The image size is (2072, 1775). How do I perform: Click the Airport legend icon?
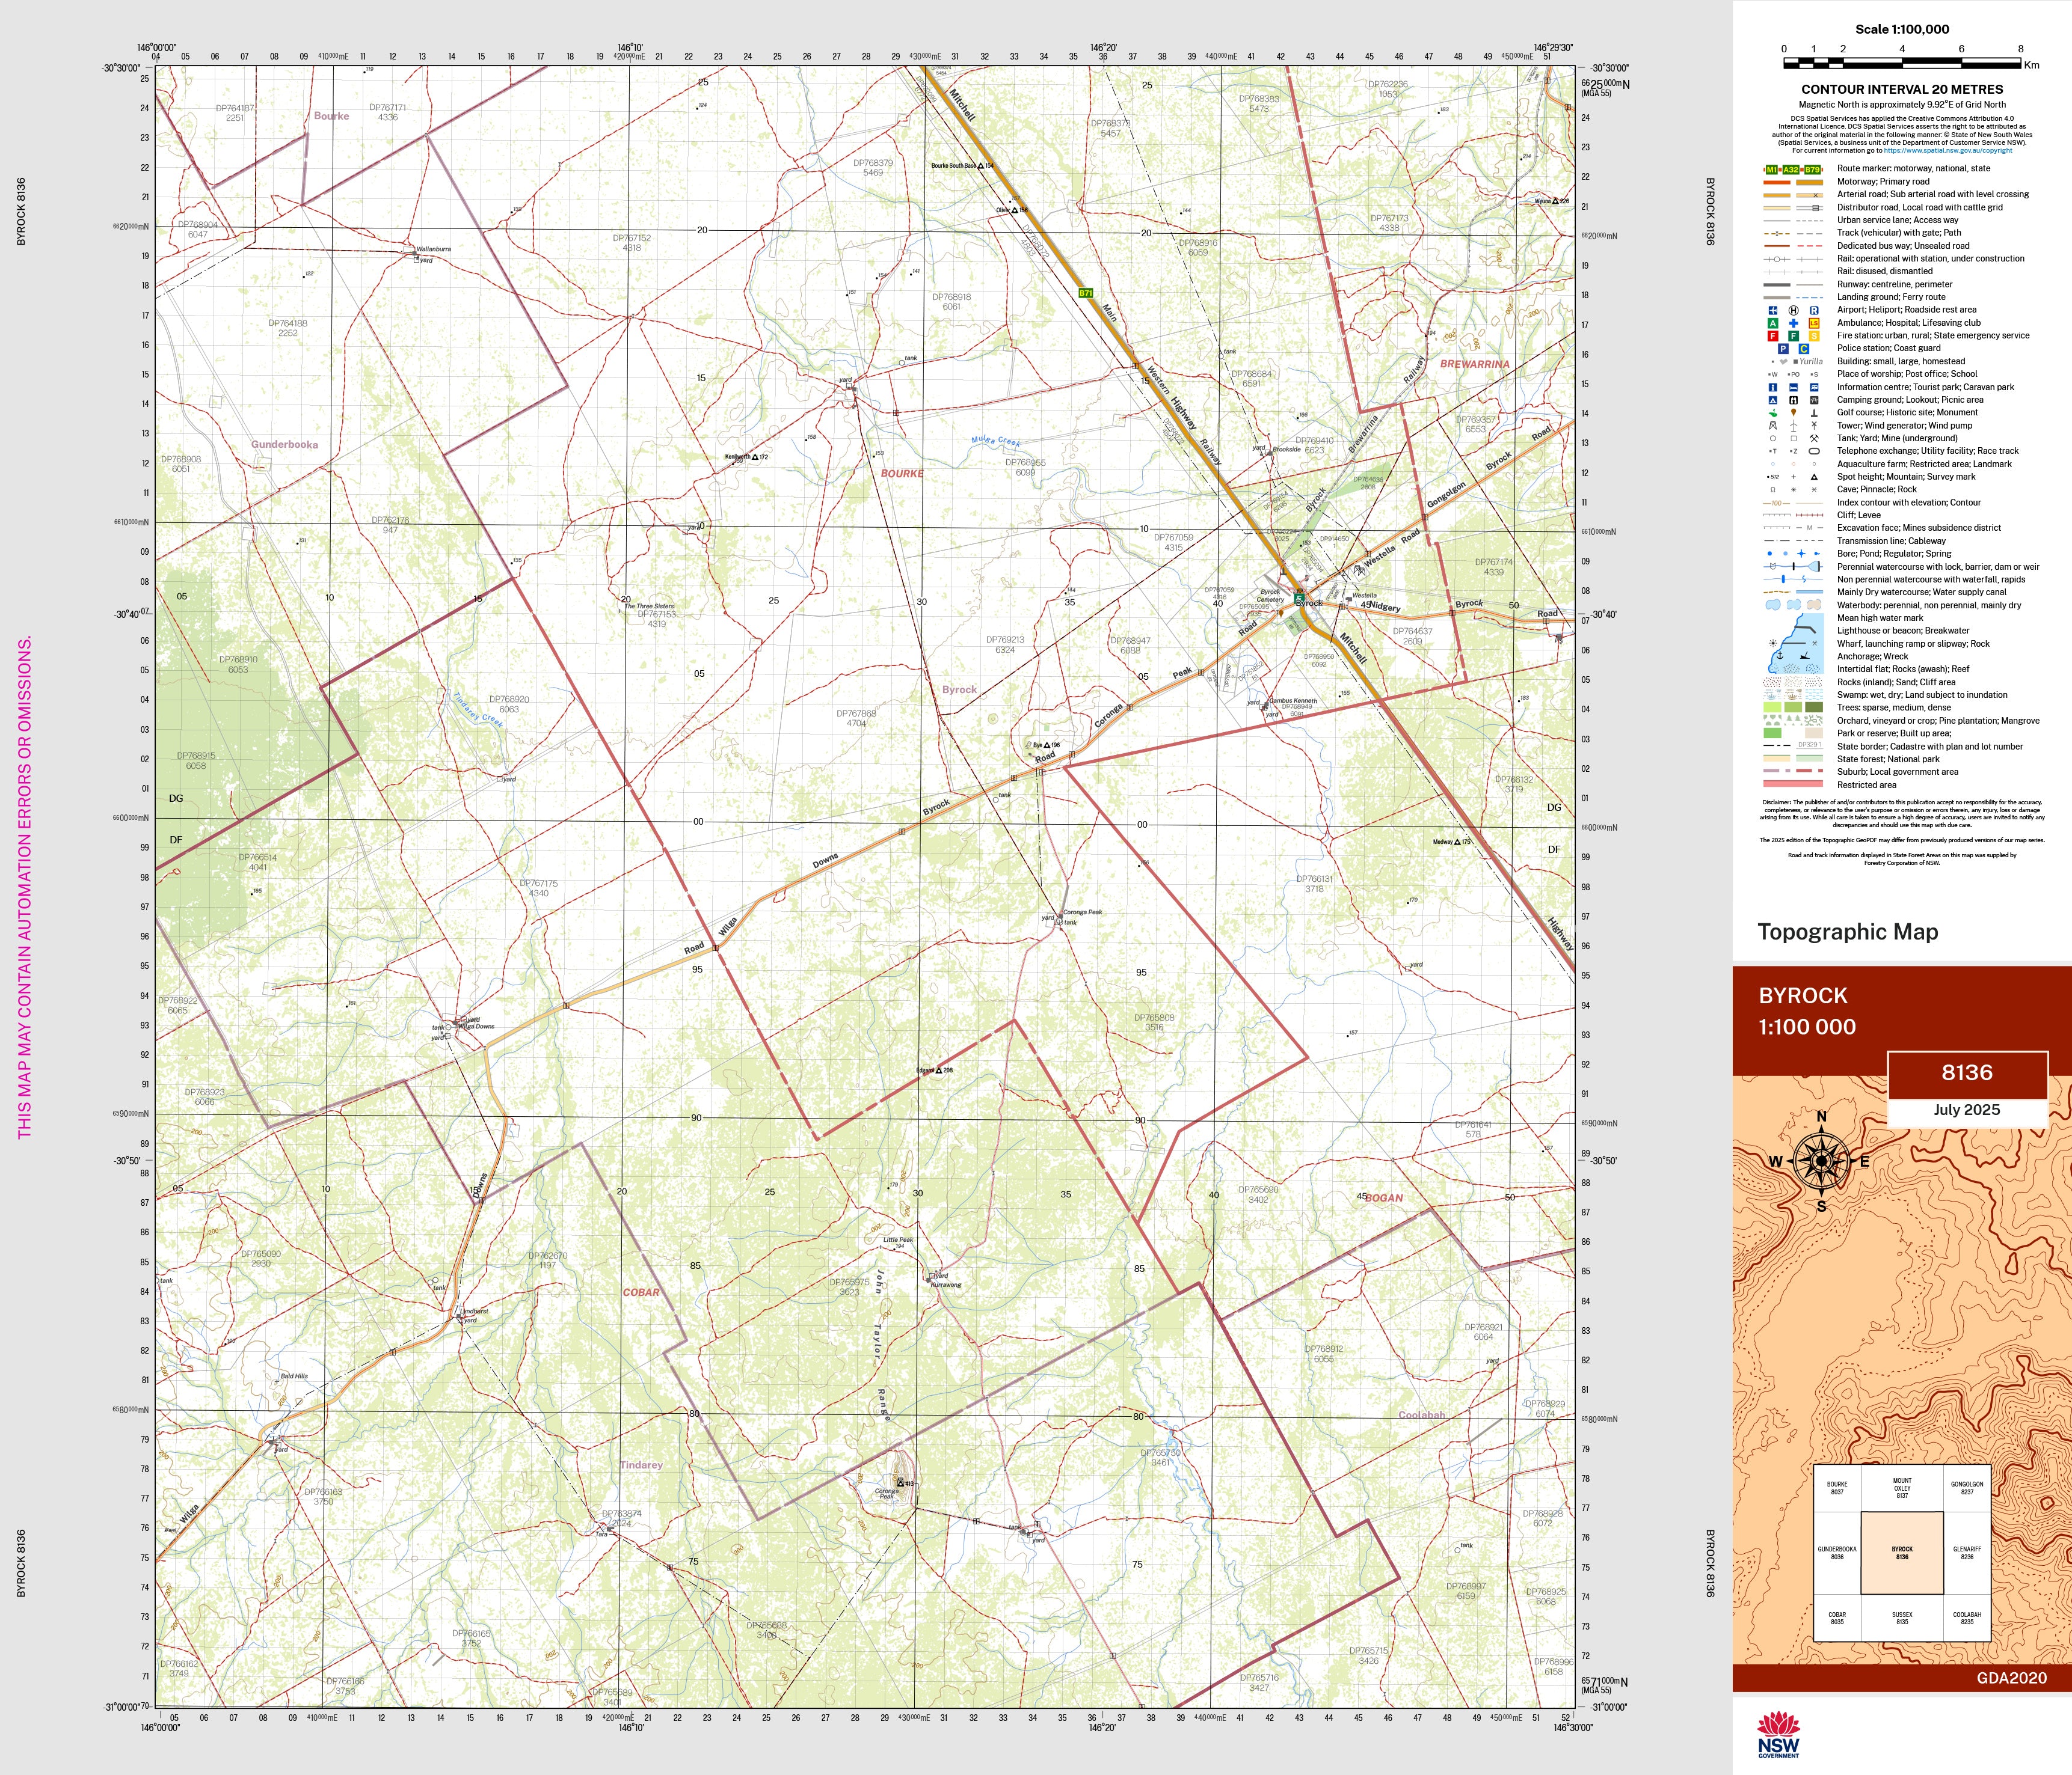(x=1772, y=310)
